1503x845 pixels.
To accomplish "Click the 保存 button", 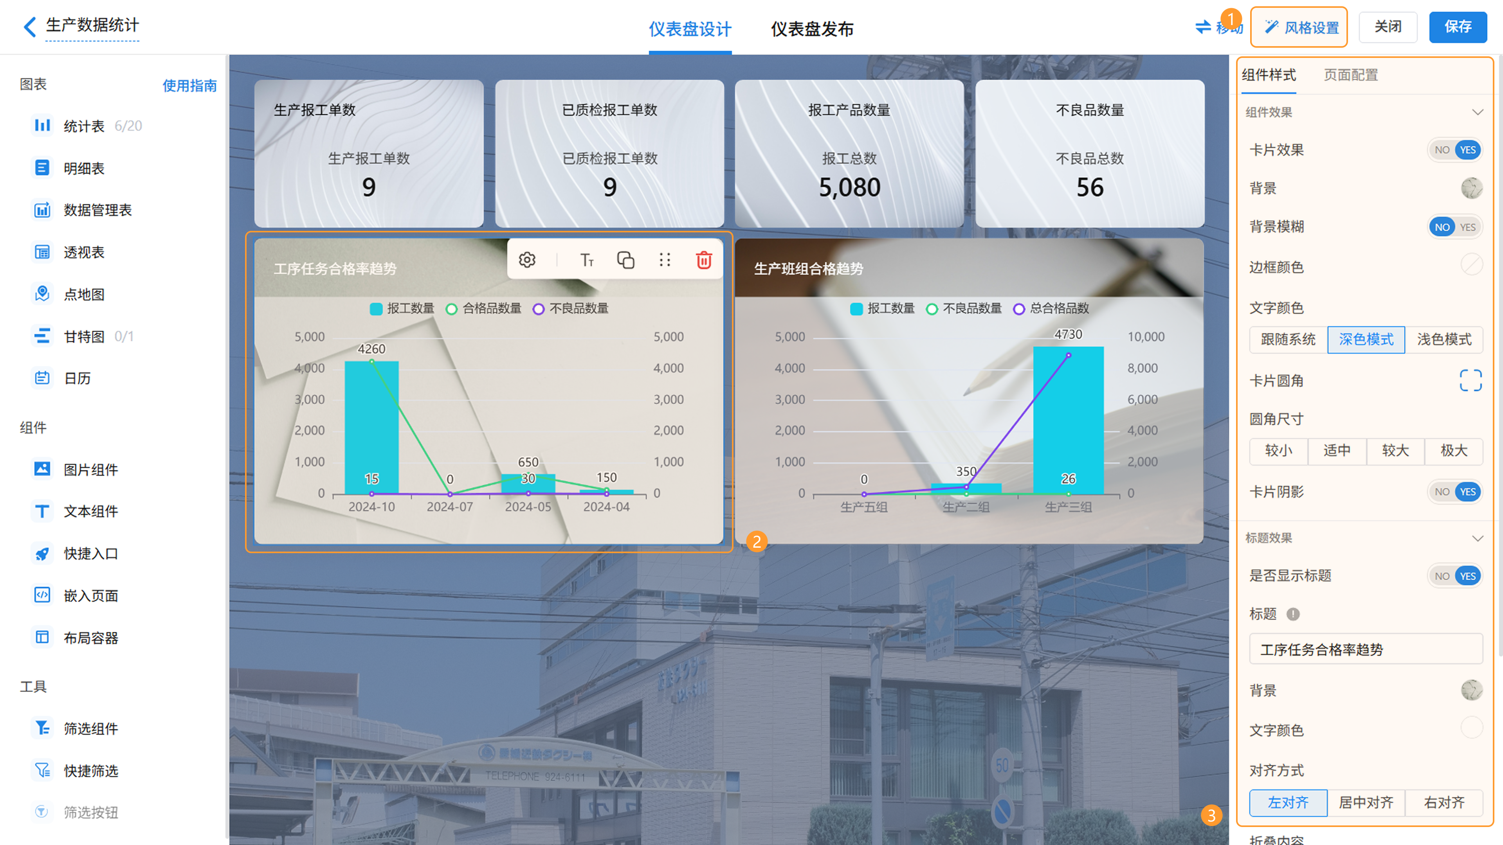I will (1458, 27).
